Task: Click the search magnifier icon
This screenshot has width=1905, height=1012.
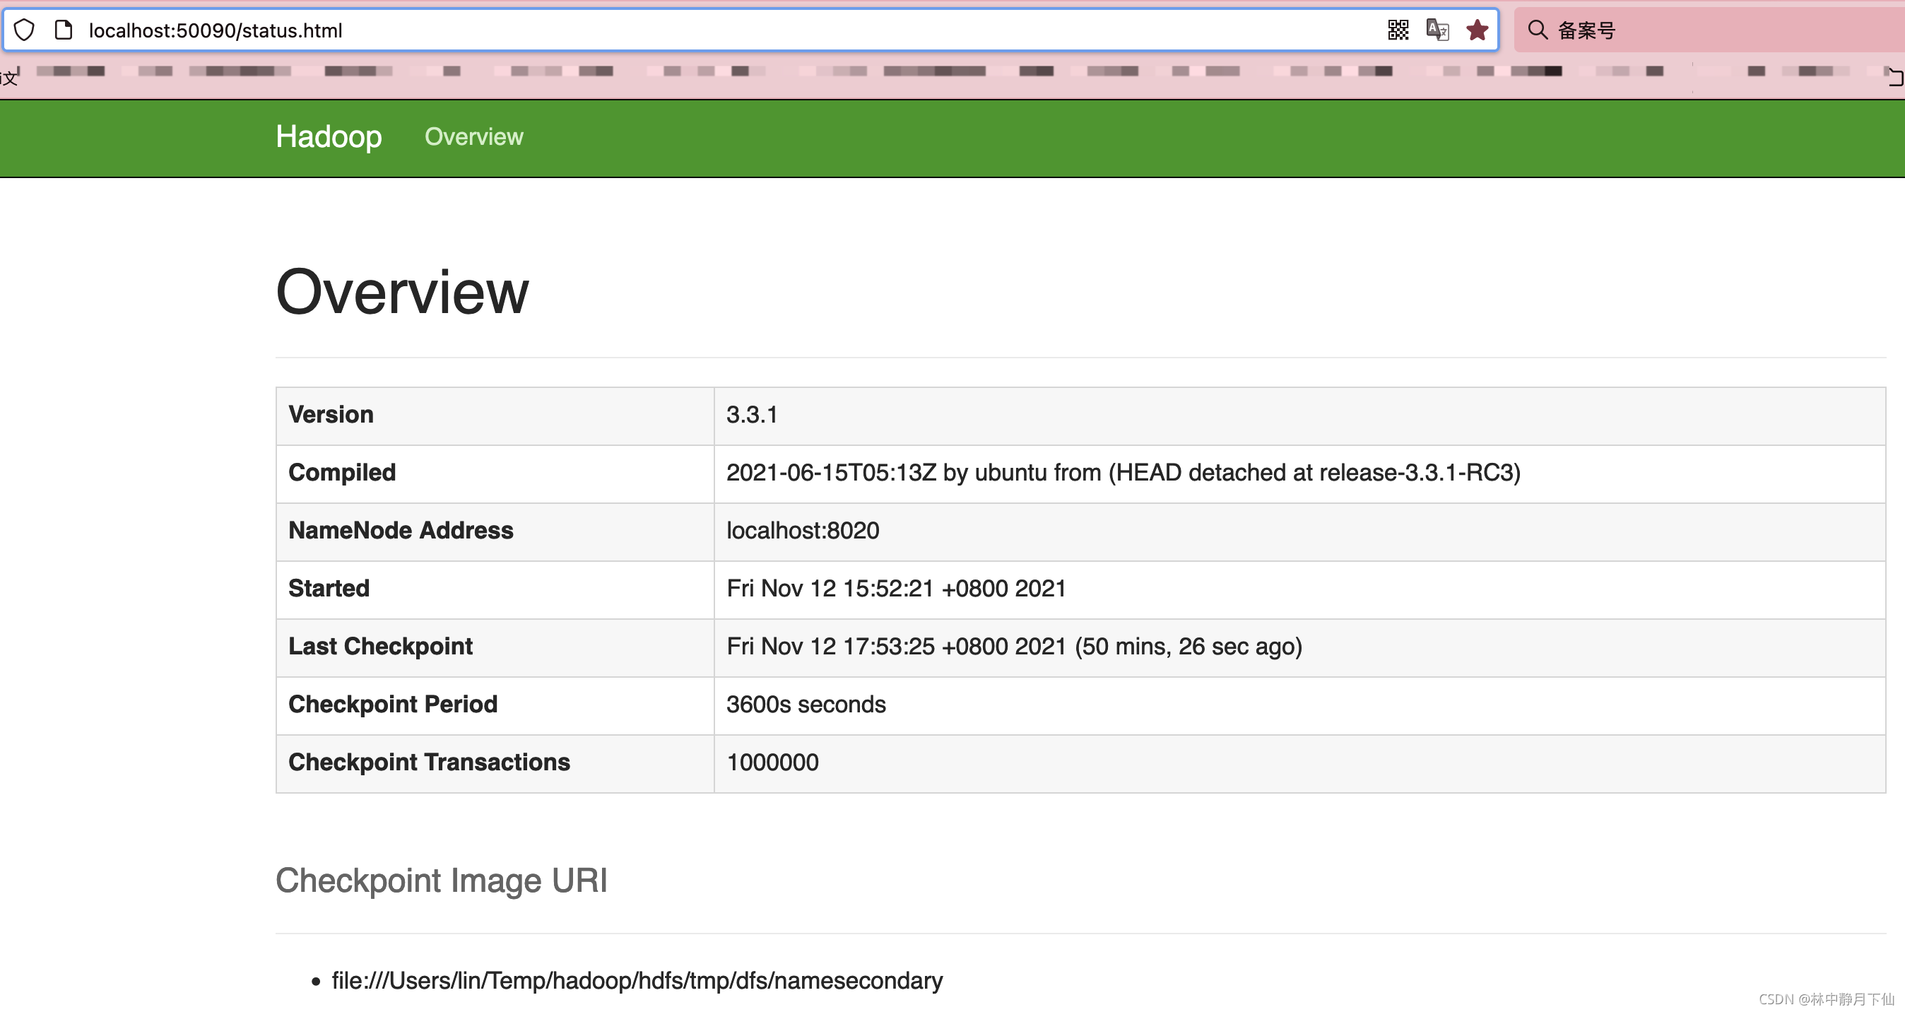Action: pos(1538,30)
